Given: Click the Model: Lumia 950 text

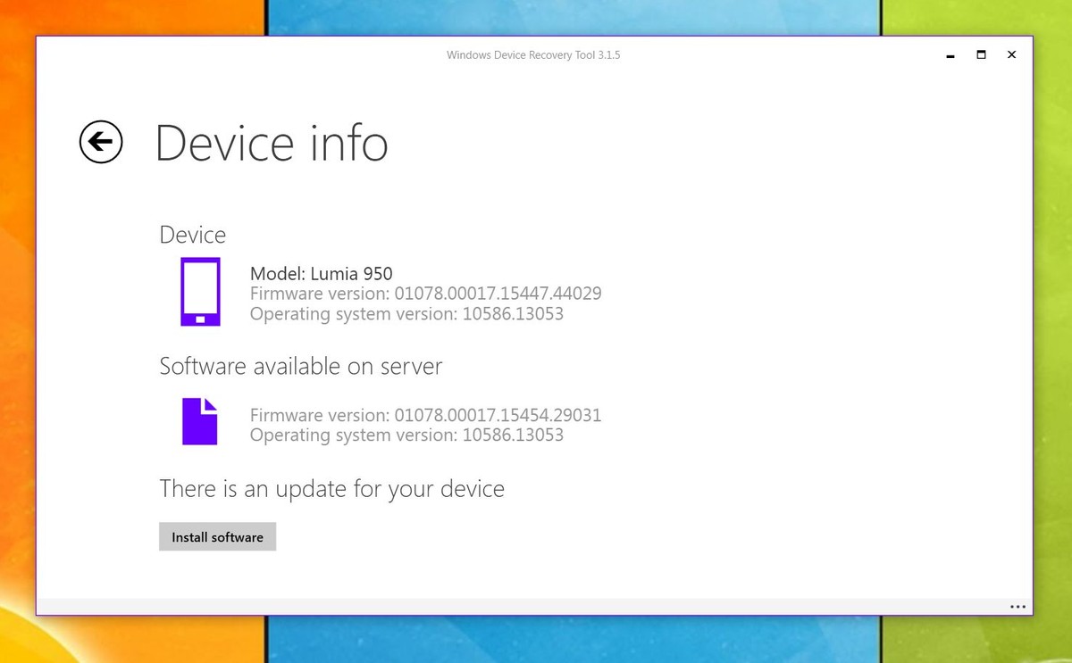Looking at the screenshot, I should point(321,274).
